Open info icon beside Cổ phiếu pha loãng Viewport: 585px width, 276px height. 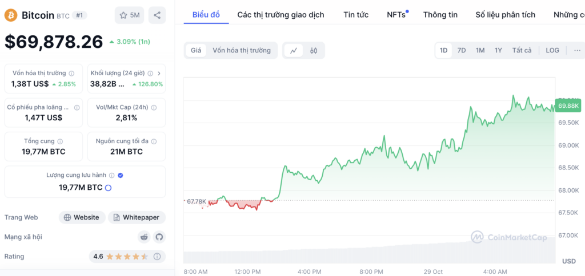(77, 107)
